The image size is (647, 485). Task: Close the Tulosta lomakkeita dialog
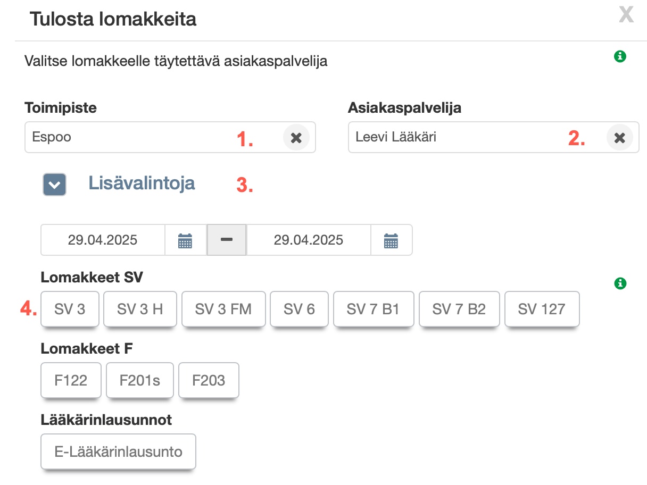[626, 15]
